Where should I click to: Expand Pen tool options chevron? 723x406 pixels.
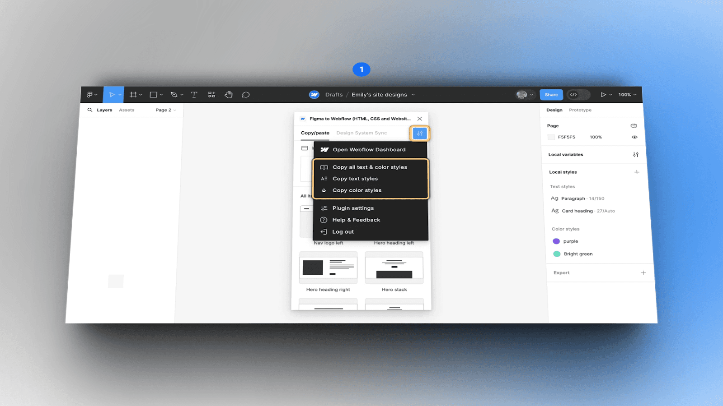182,95
